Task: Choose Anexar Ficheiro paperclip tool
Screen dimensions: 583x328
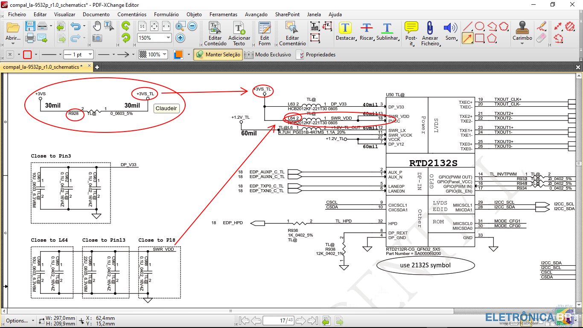Action: [430, 33]
